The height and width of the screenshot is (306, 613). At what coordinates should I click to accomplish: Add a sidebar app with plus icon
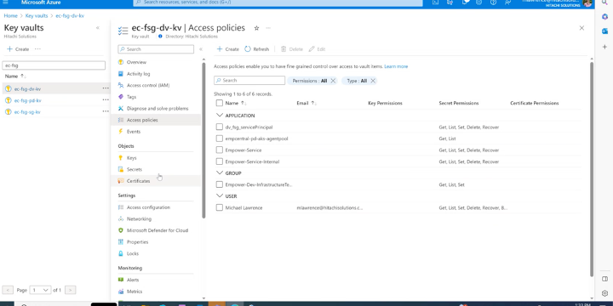pyautogui.click(x=604, y=47)
